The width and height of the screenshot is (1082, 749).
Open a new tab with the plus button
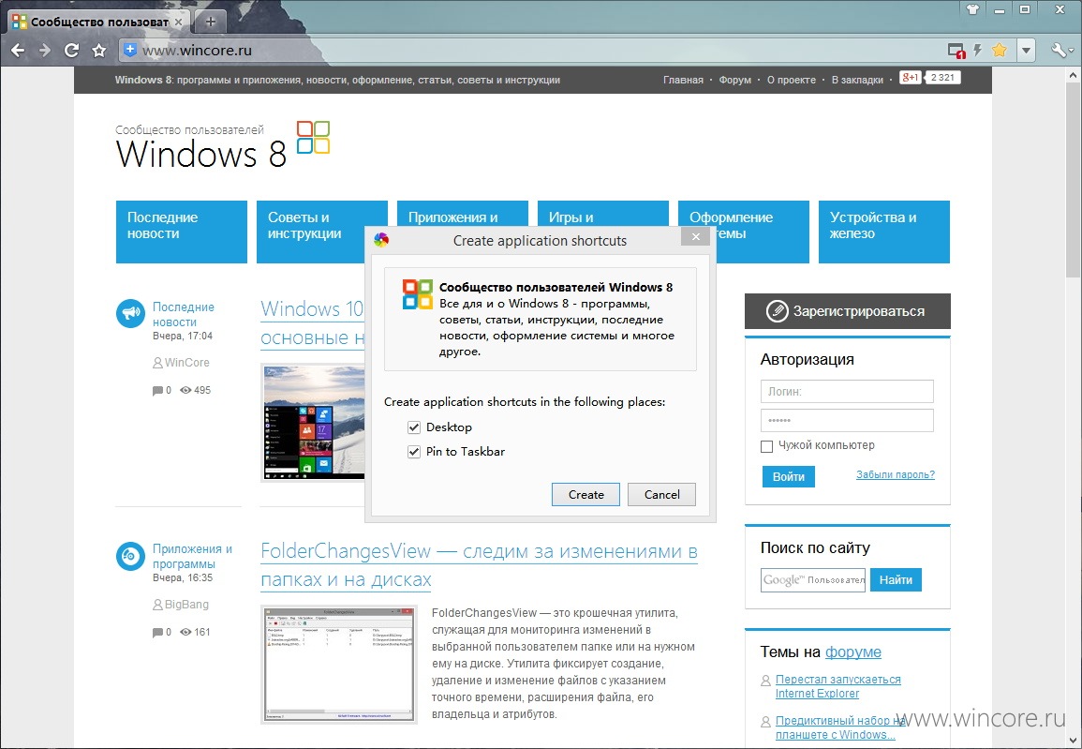coord(211,22)
